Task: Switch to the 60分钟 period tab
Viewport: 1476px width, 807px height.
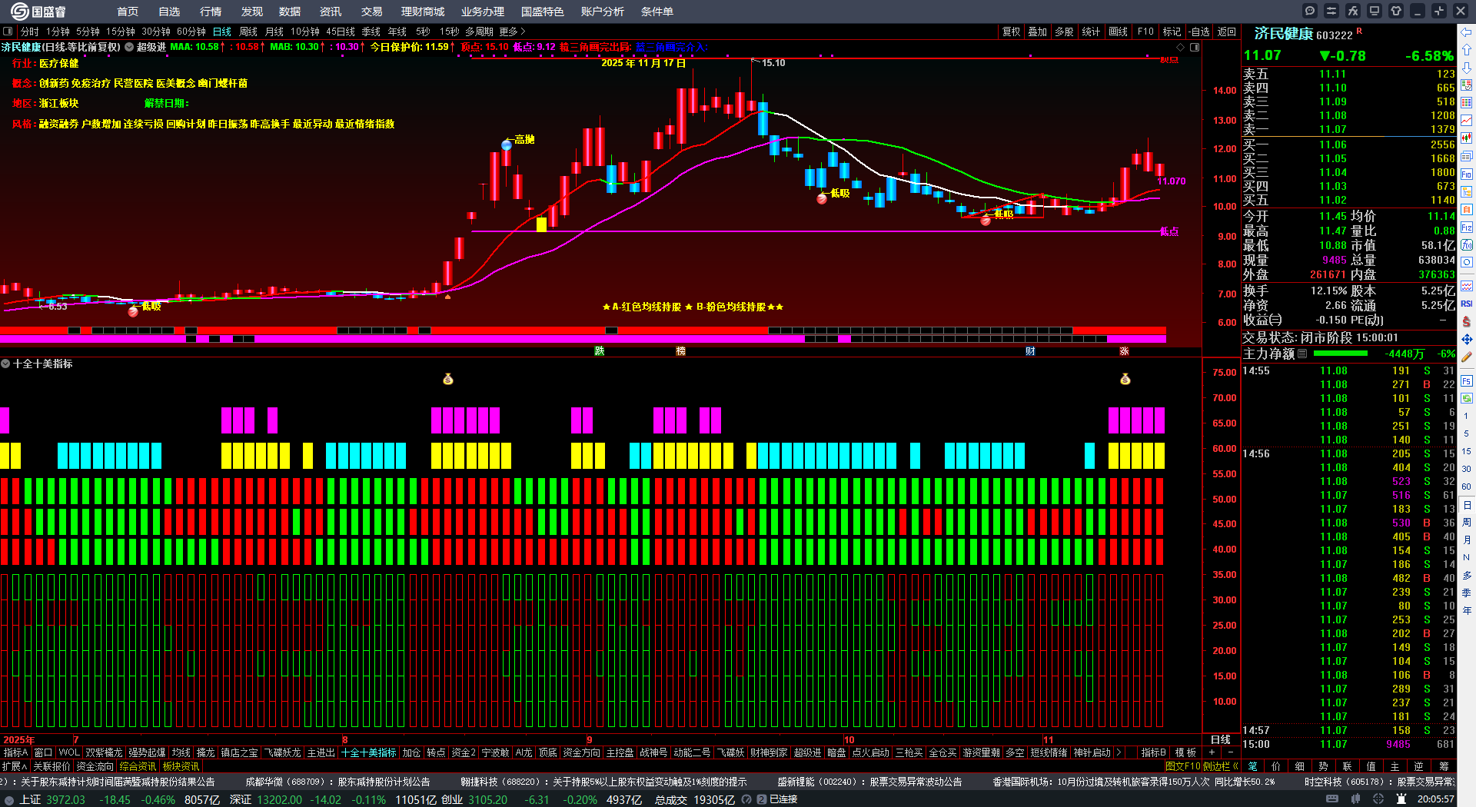Action: tap(191, 32)
